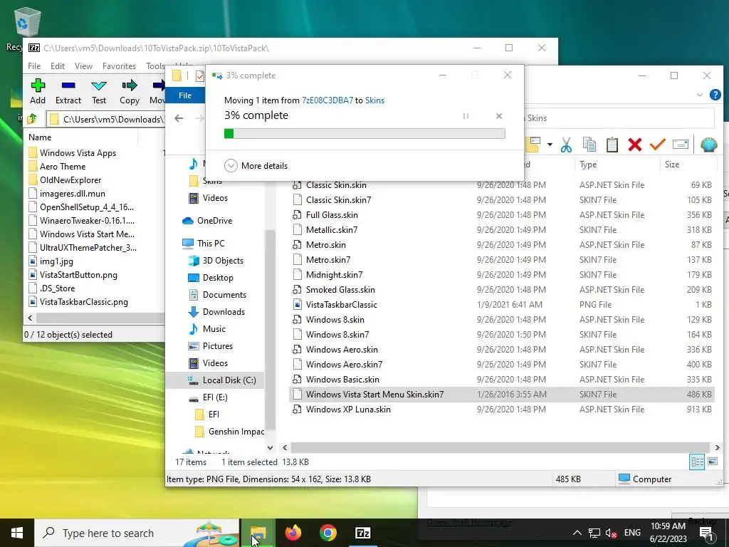Open the notification action center

[x=706, y=533]
